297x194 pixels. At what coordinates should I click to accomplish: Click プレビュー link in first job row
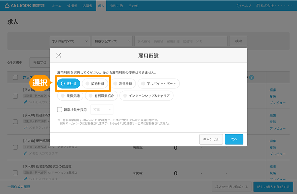click(x=278, y=103)
